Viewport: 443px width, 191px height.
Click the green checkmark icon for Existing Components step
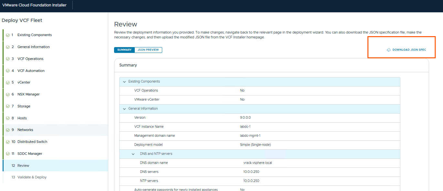pos(8,35)
